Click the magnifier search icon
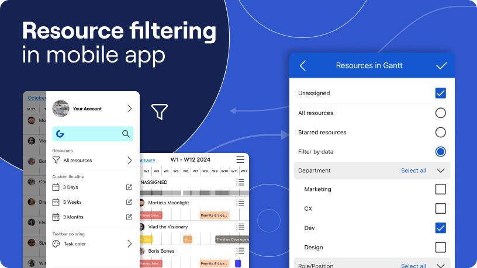477x268 pixels. coord(126,134)
